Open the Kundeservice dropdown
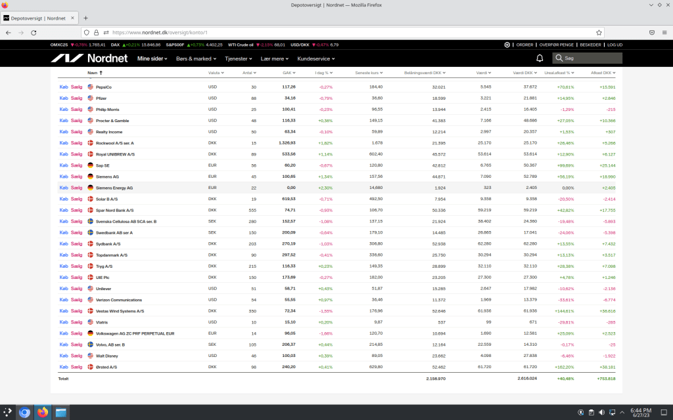 click(x=315, y=58)
